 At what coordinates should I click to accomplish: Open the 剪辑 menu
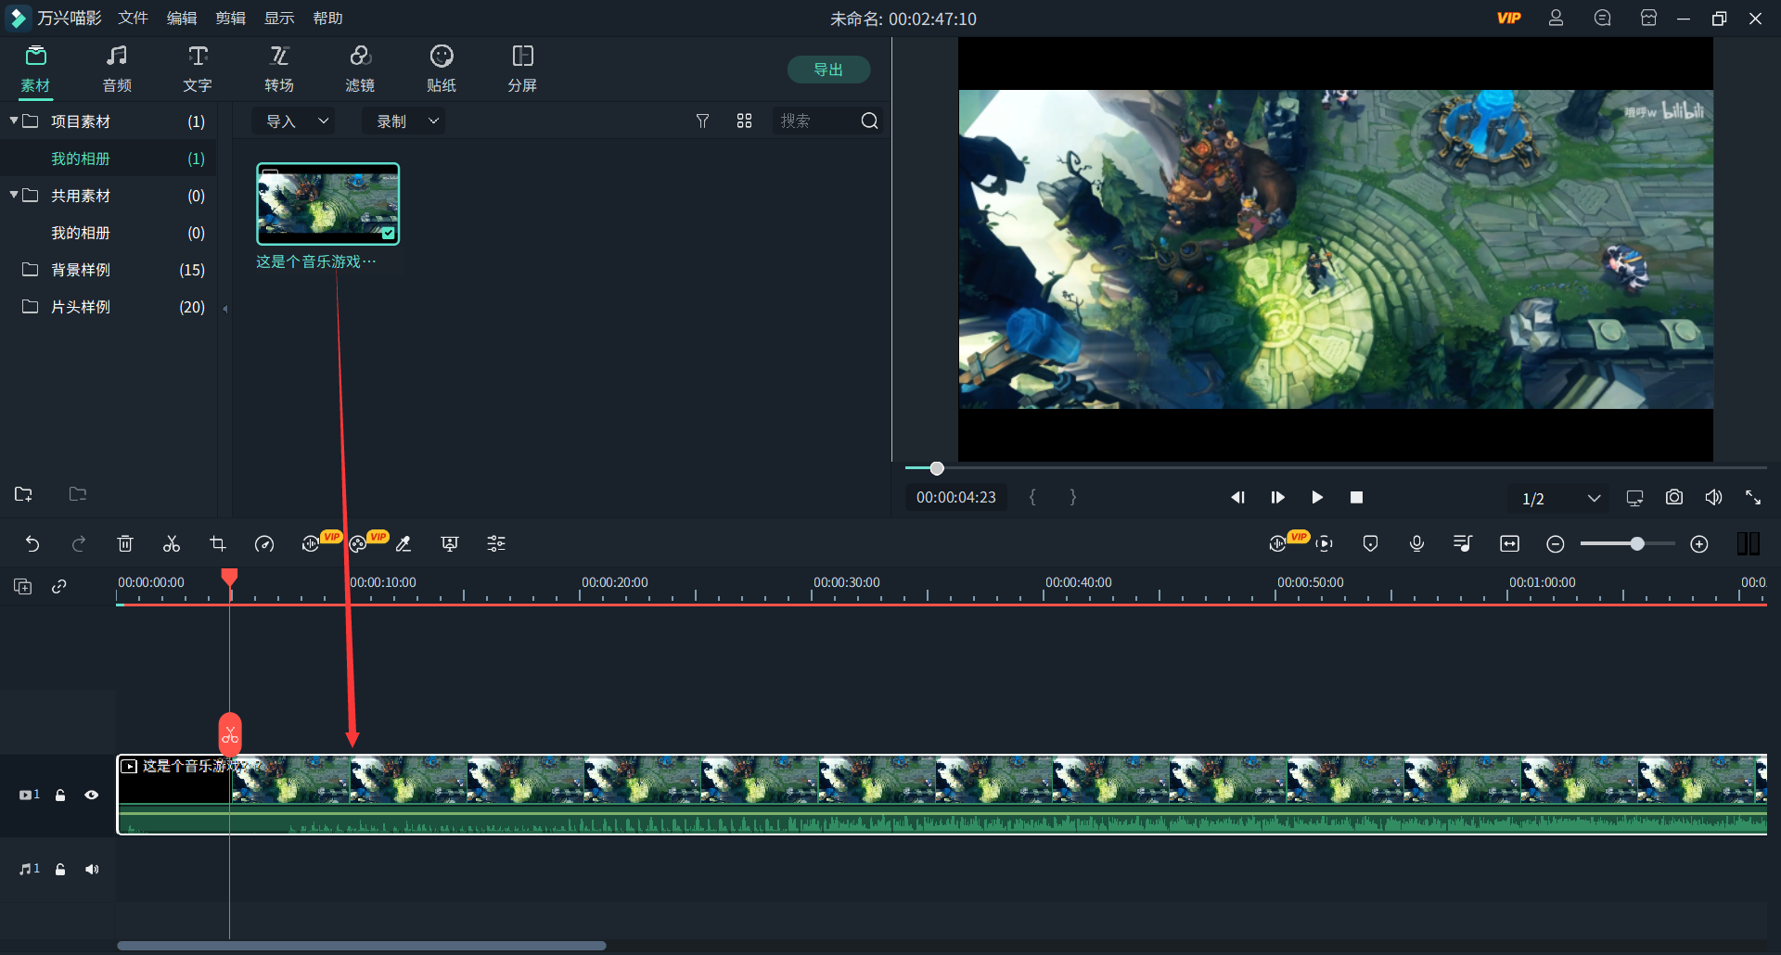click(231, 19)
